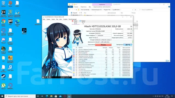Open the Файл menu in CrystalDiskInfo
Viewport: 175px width, 98px height.
point(44,19)
